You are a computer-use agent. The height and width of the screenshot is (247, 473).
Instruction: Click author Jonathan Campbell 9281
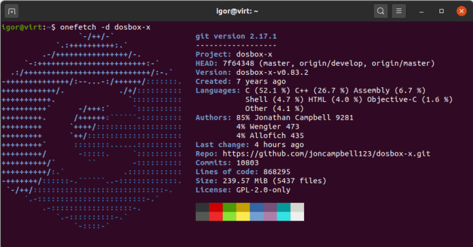pyautogui.click(x=295, y=118)
